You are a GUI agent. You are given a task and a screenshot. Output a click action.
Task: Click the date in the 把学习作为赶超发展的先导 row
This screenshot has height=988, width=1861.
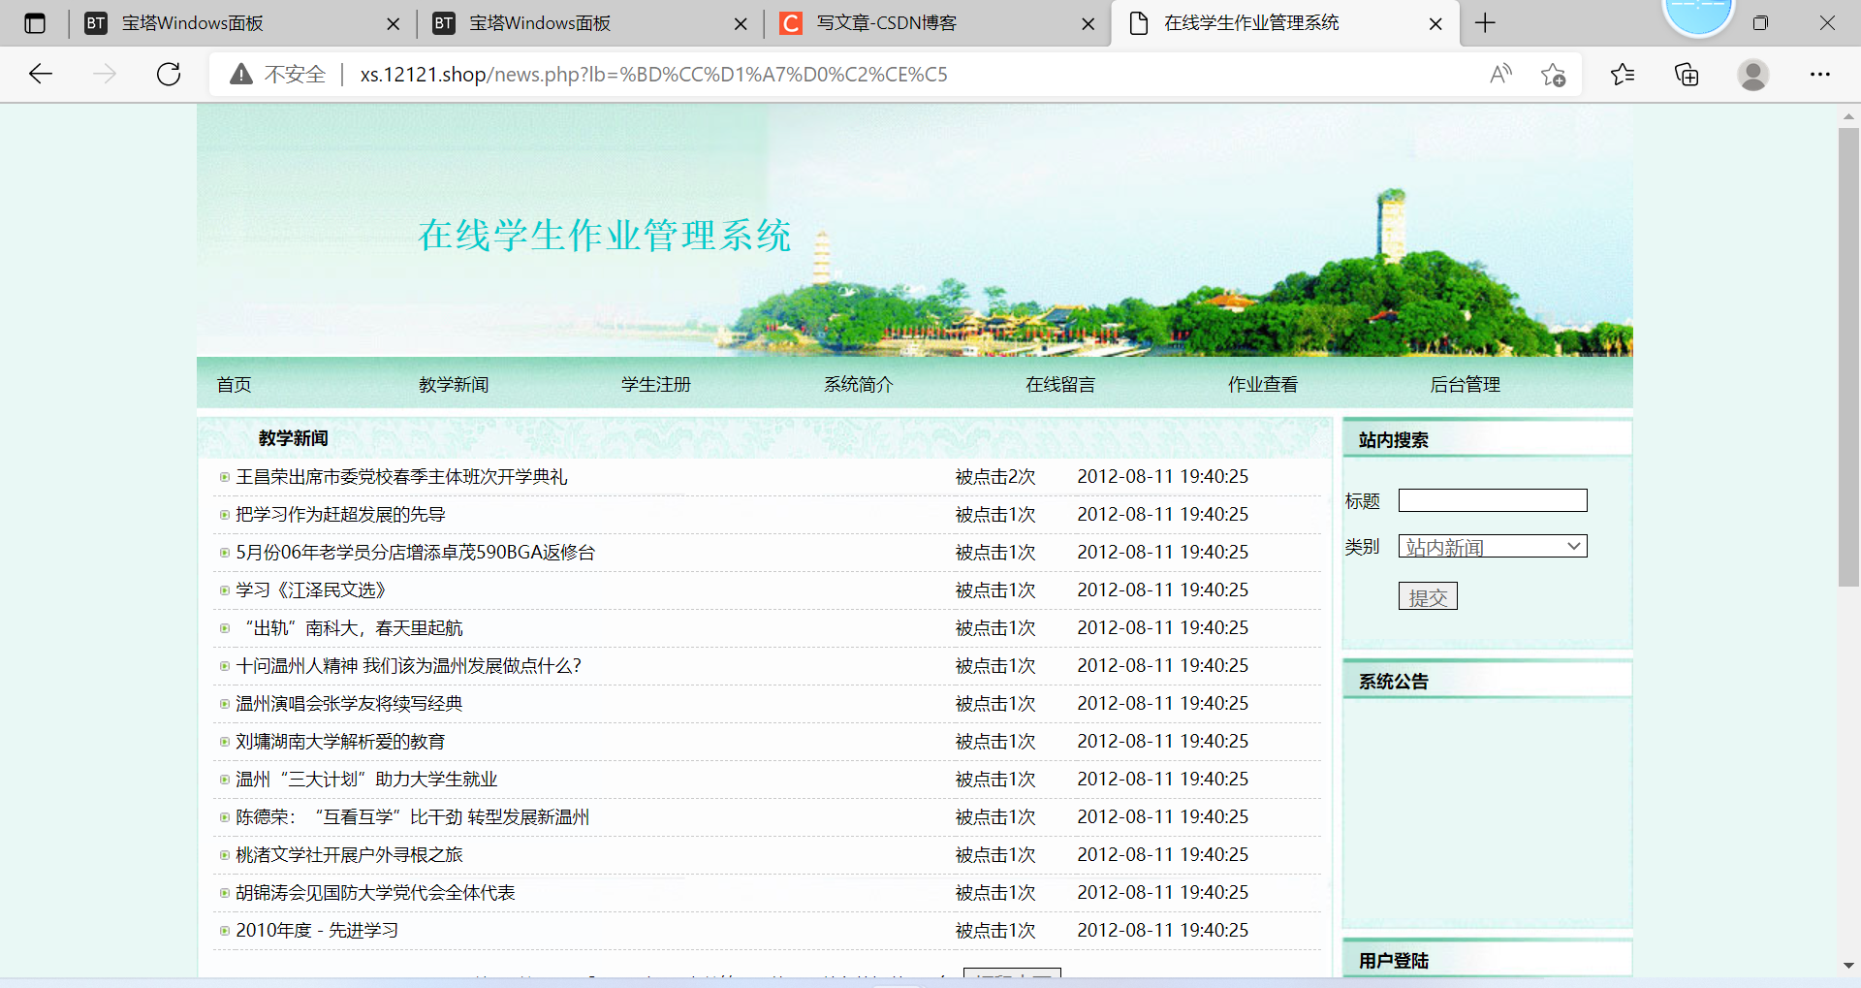1163,515
